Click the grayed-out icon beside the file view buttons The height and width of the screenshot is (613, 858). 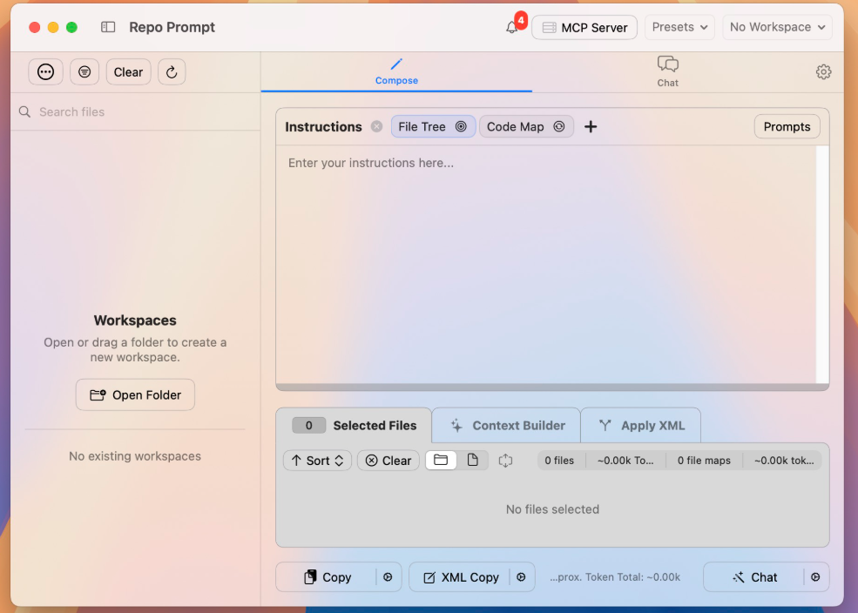505,461
